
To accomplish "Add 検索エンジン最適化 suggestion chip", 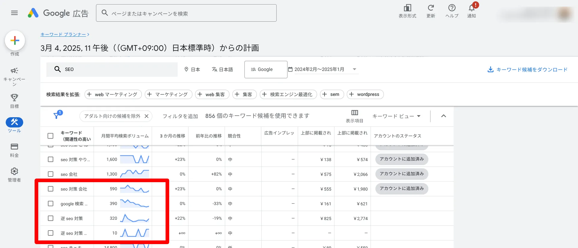I will 288,94.
